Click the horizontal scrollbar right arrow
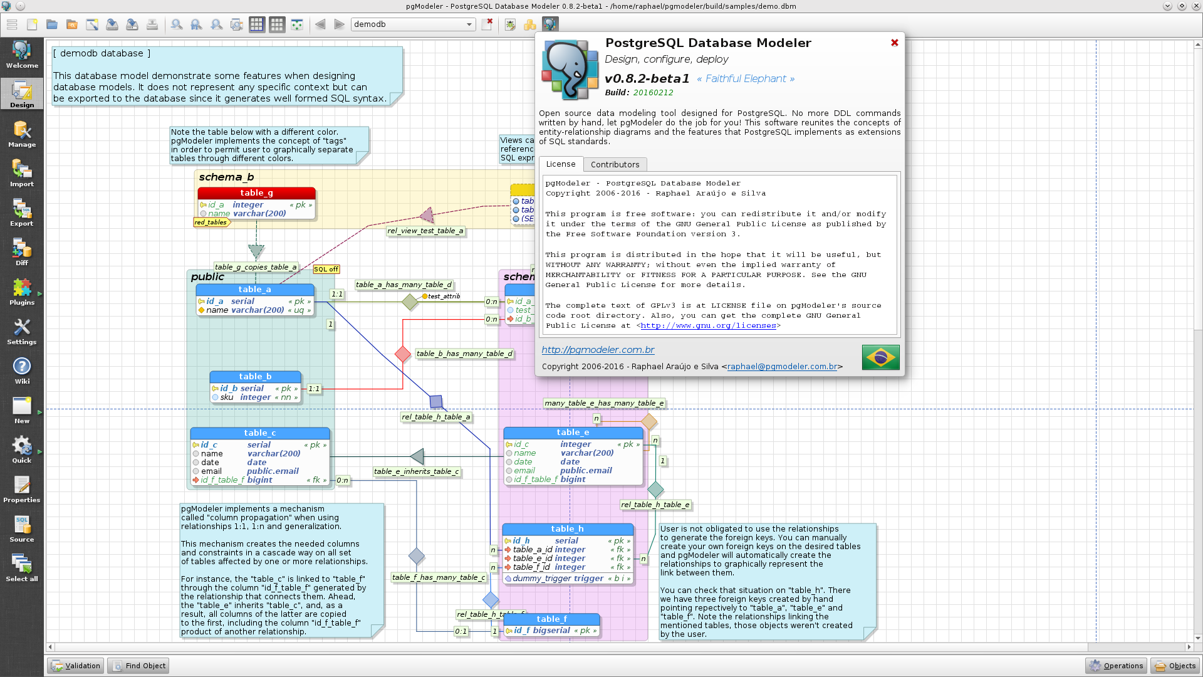Image resolution: width=1203 pixels, height=677 pixels. (x=1189, y=647)
